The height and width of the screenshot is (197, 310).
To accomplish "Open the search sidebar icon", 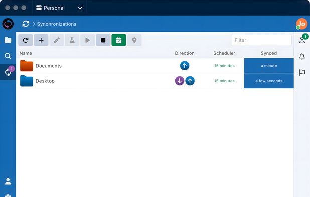I will tap(8, 56).
